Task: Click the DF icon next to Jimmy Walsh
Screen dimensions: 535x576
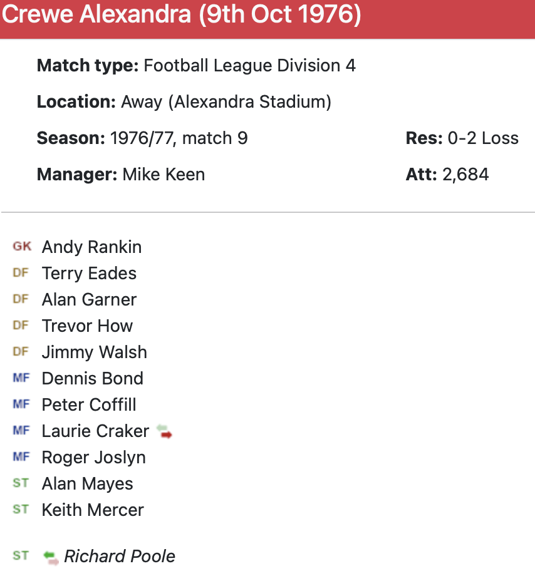Action: (21, 352)
